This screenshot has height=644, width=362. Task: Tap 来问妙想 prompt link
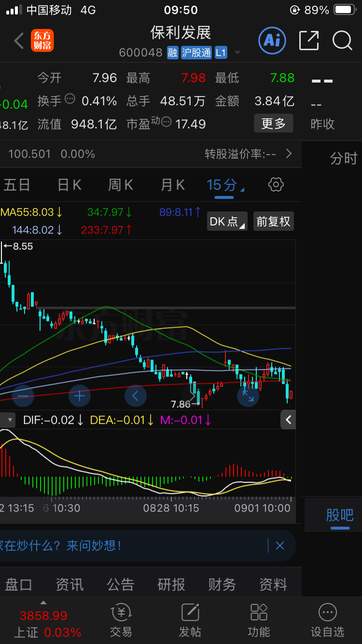click(x=94, y=546)
